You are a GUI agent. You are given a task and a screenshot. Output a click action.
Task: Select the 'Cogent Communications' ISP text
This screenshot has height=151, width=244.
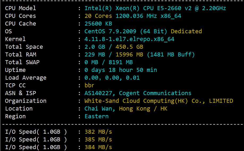tap(155, 93)
